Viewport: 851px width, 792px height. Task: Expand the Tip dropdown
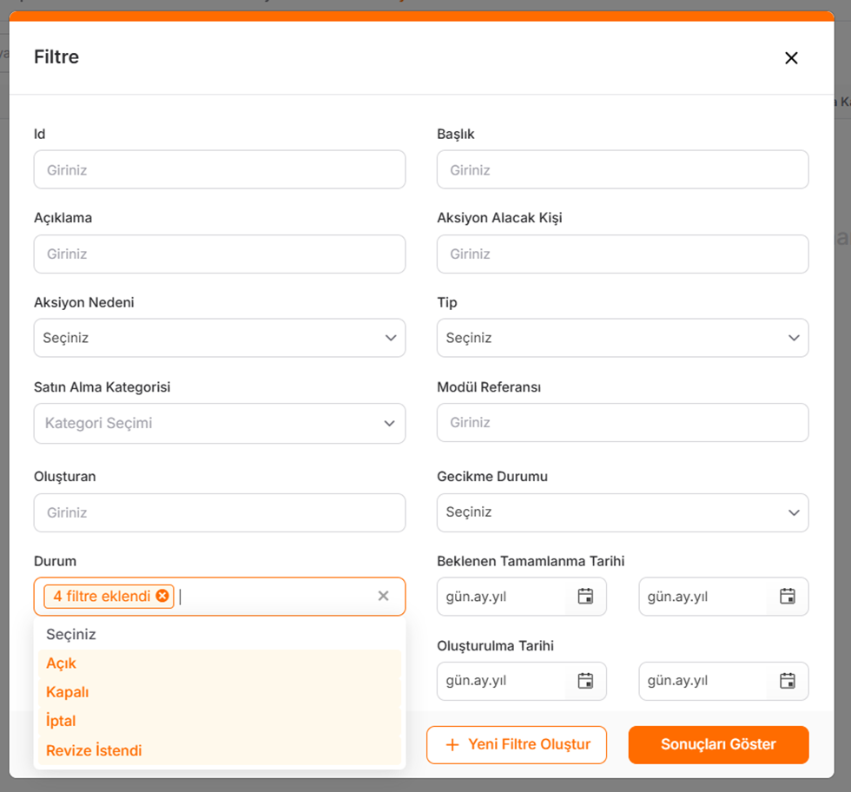[x=623, y=338]
